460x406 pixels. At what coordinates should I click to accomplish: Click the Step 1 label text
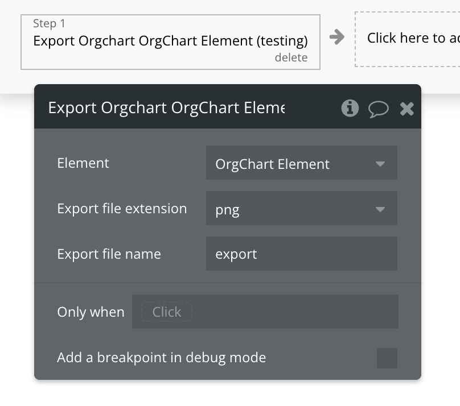pyautogui.click(x=49, y=23)
